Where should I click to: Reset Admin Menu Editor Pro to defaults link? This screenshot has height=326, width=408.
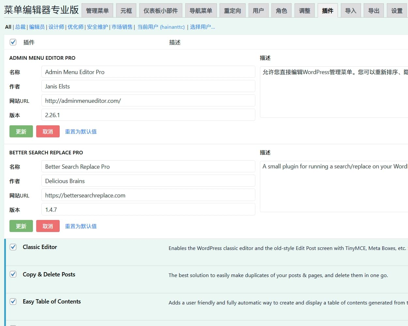81,132
